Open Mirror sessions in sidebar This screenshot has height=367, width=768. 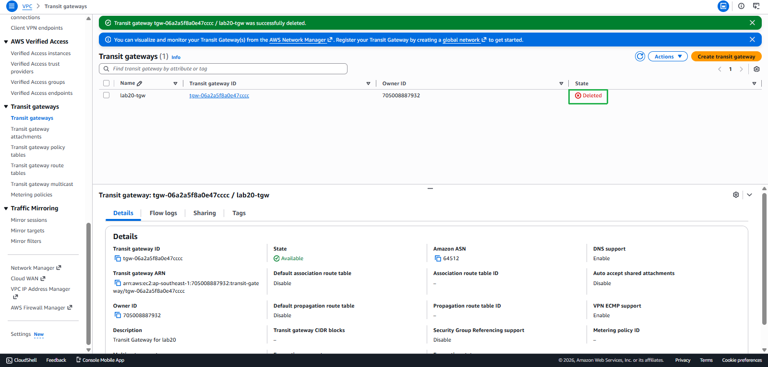click(29, 220)
